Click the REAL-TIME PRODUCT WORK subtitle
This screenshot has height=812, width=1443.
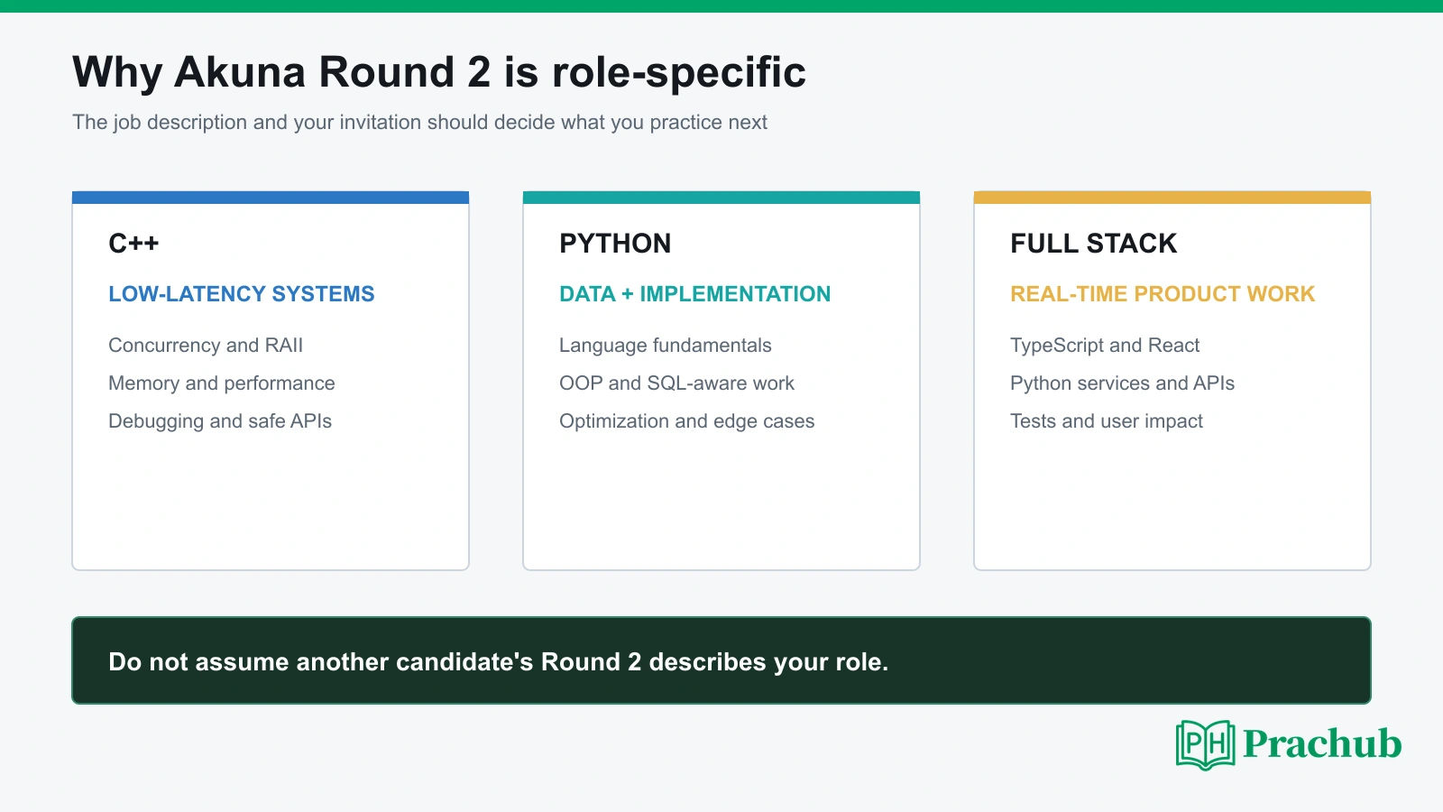tap(1163, 294)
